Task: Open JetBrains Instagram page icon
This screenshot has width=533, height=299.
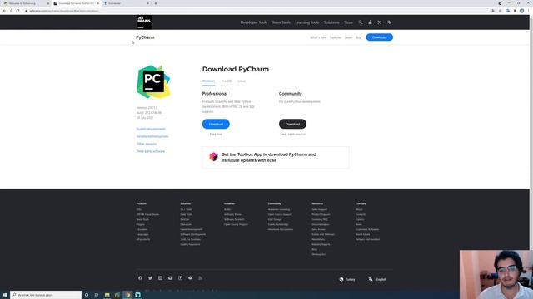Action: coord(180,278)
